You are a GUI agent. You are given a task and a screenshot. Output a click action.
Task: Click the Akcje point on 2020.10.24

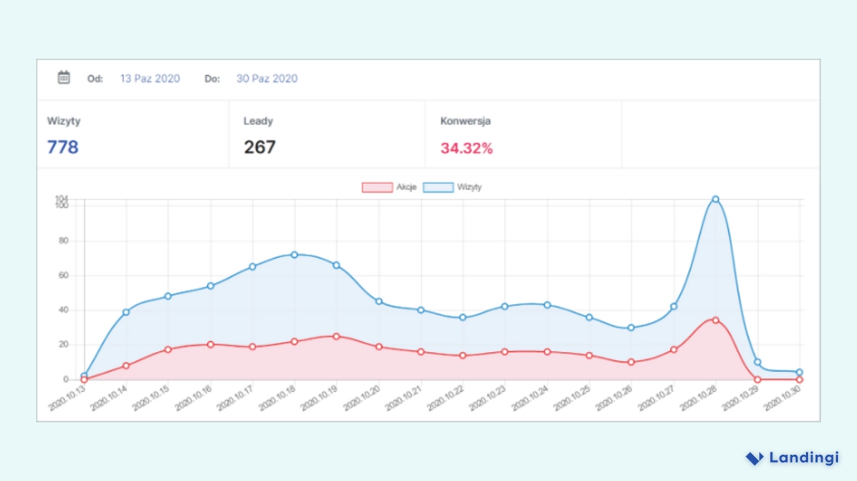(x=546, y=351)
